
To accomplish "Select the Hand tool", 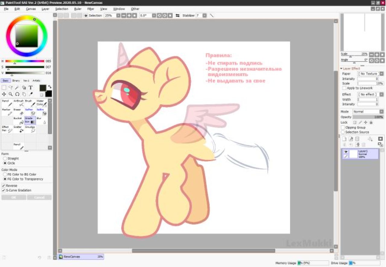I will click(x=24, y=94).
